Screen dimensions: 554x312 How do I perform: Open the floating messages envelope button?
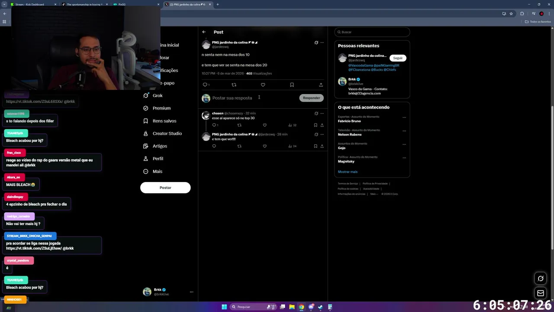pyautogui.click(x=541, y=293)
